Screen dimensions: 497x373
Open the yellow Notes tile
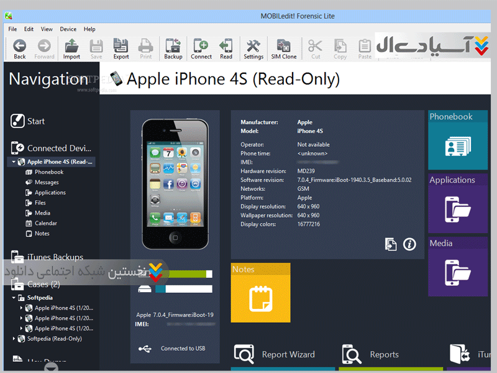point(260,293)
